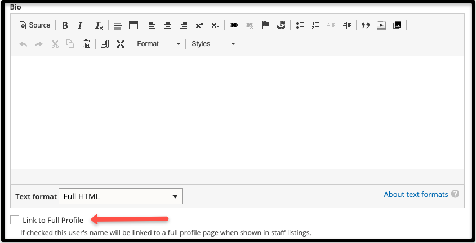Image resolution: width=476 pixels, height=243 pixels.
Task: Click the insert link icon
Action: click(x=234, y=25)
